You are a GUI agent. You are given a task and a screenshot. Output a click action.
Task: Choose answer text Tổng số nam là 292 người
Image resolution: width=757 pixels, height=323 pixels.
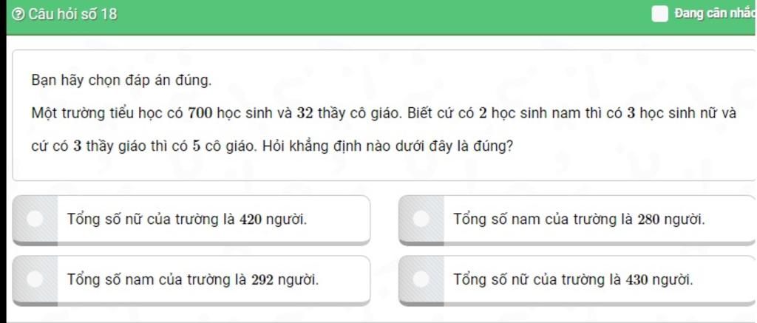pyautogui.click(x=193, y=279)
